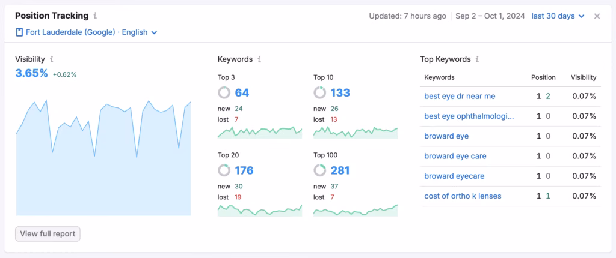Viewport: 616px width, 258px height.
Task: Click the Top 3 donut chart icon
Action: (224, 92)
